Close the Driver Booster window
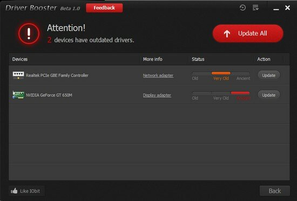Screen dimensions: 297x201 (x=287, y=8)
